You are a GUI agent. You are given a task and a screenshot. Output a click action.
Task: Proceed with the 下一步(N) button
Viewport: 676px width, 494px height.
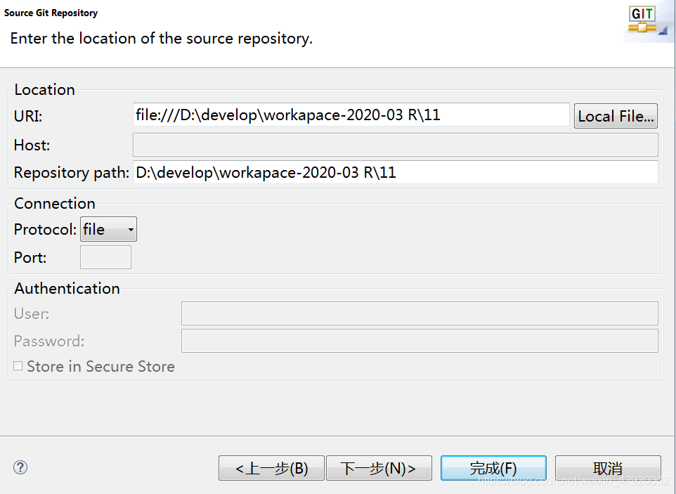[x=379, y=468]
